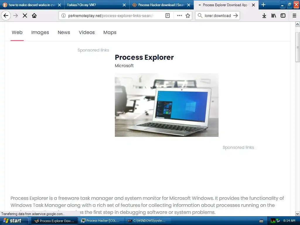Show site information for ps4remoteplay.net

click(64, 16)
